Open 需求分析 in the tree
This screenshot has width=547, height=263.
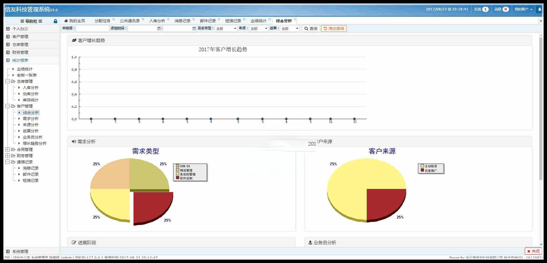pos(31,119)
